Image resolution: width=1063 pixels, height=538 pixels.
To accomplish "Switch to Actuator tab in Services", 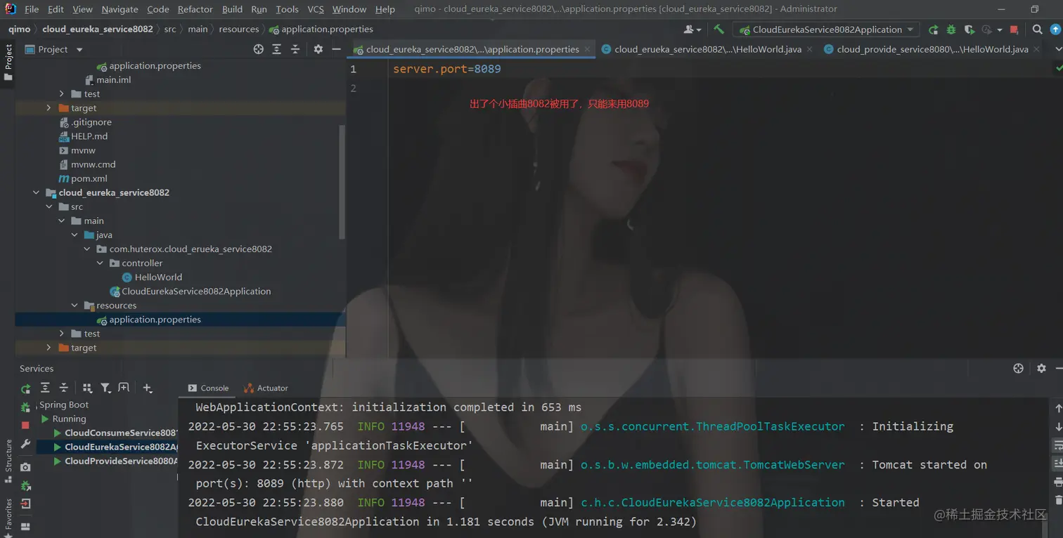I will pyautogui.click(x=266, y=388).
